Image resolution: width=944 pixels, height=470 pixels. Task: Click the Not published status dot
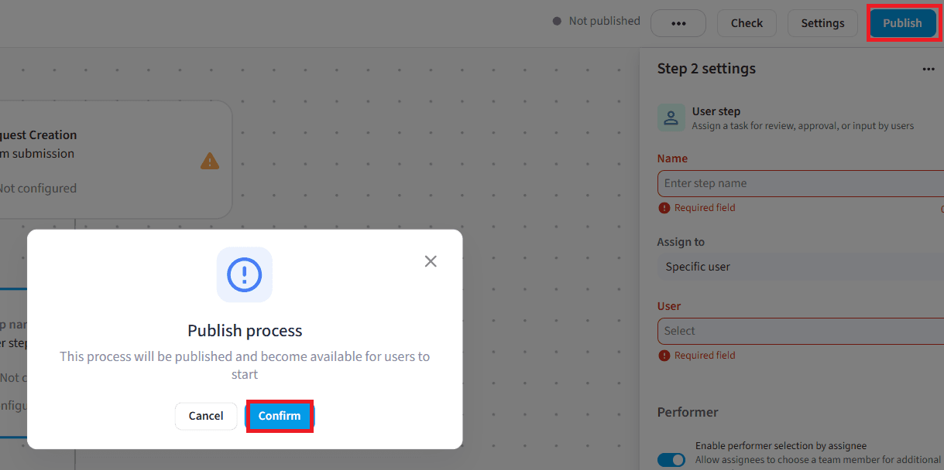pyautogui.click(x=557, y=22)
